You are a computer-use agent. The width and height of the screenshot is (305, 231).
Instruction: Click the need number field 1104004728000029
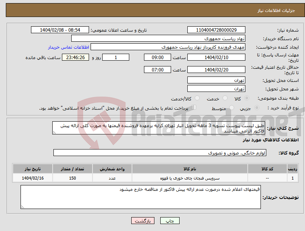216,30
